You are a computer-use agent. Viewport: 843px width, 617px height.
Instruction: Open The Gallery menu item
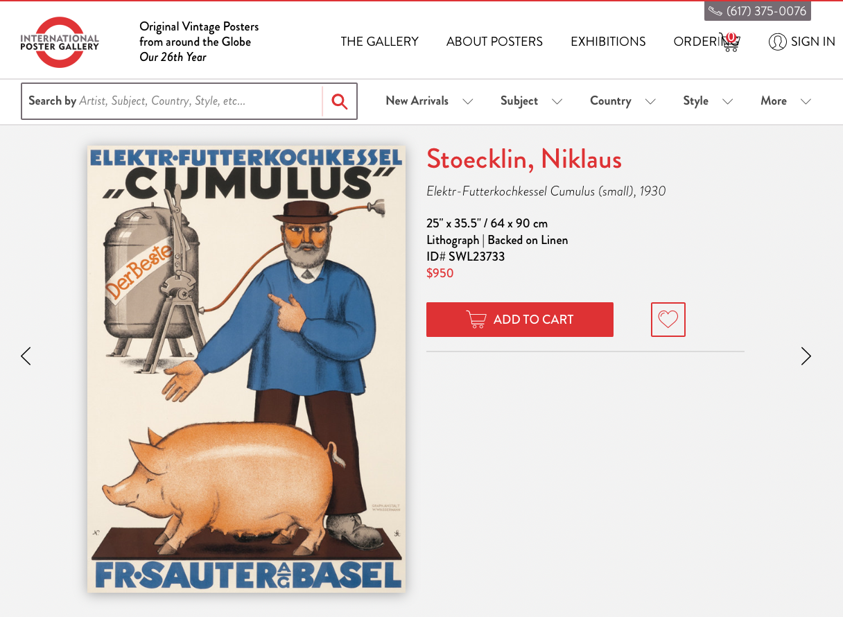click(x=379, y=42)
